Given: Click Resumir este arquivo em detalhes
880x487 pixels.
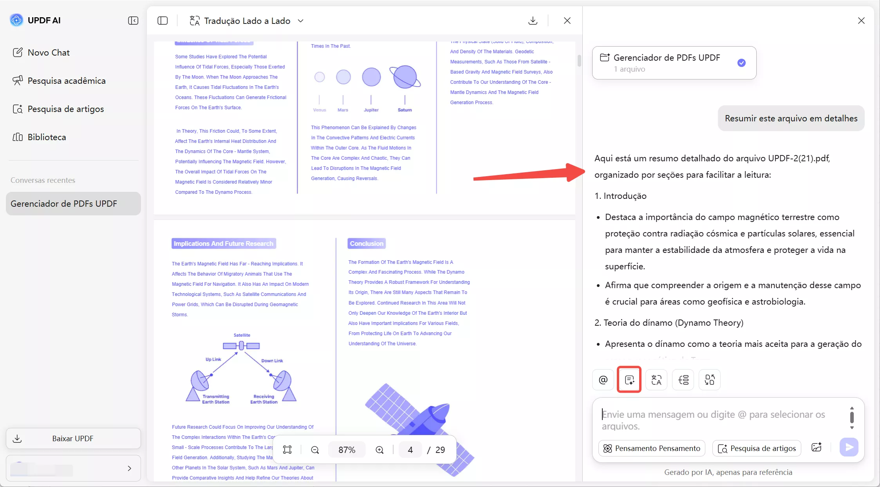Looking at the screenshot, I should pos(791,118).
